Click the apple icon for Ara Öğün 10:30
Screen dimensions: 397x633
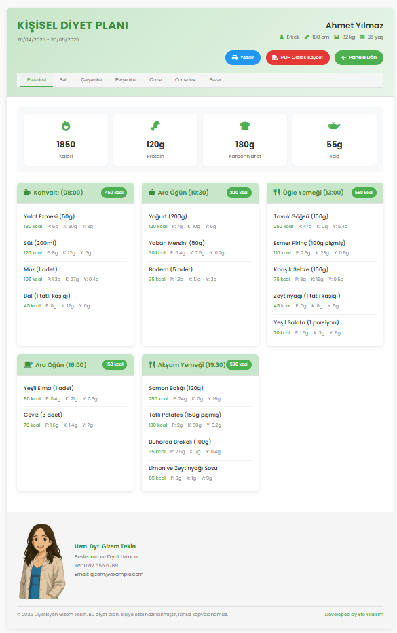pyautogui.click(x=152, y=192)
